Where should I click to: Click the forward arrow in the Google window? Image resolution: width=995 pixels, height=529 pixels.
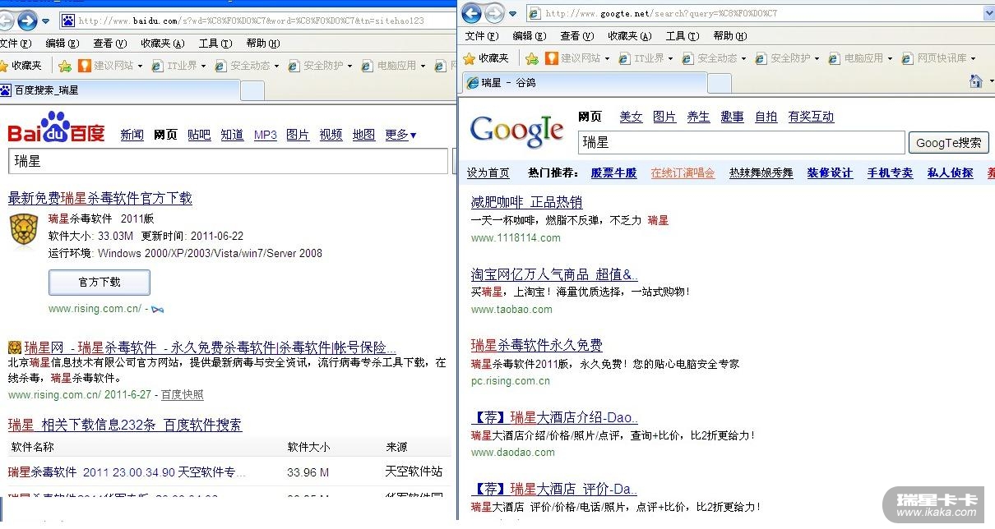click(x=494, y=13)
